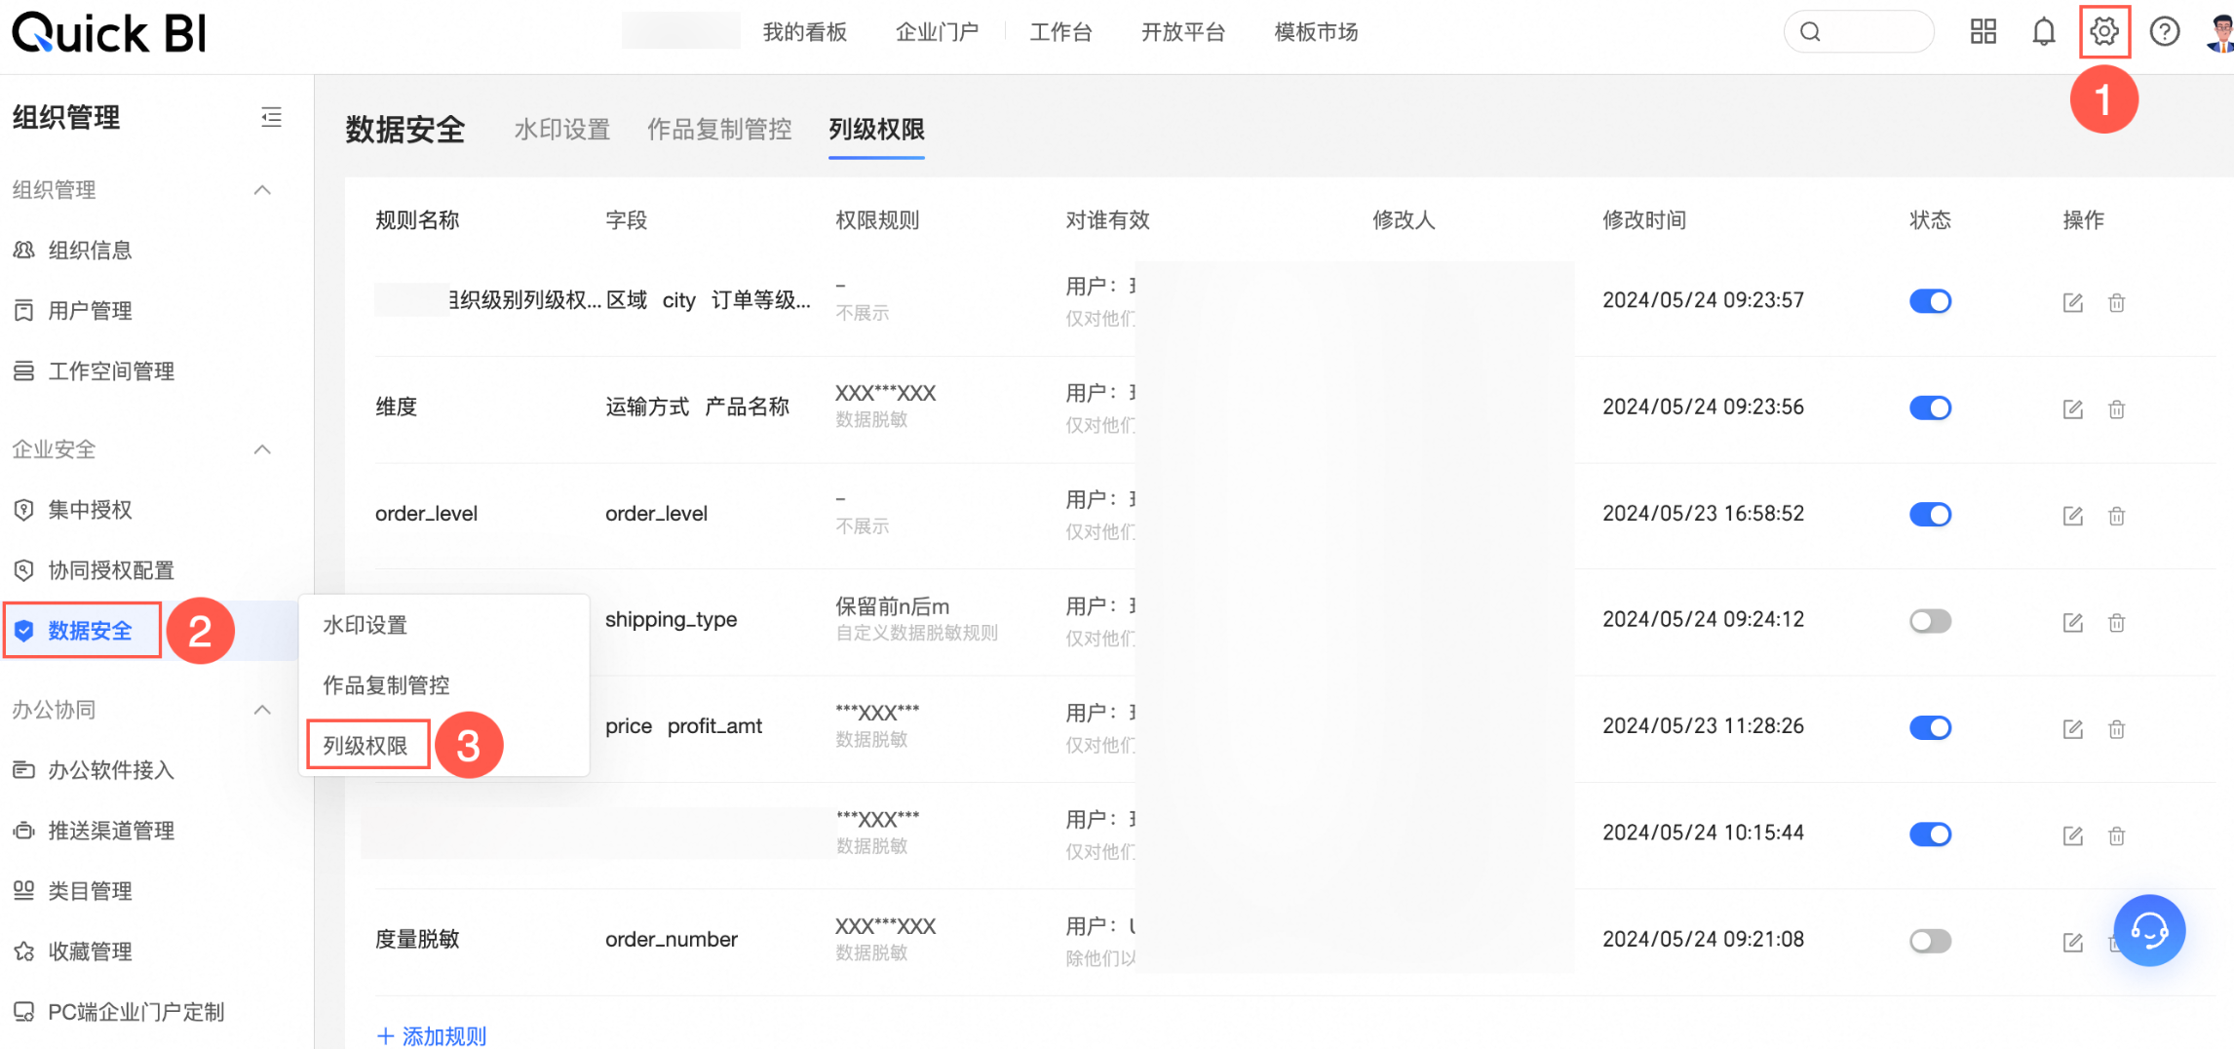The height and width of the screenshot is (1049, 2234).
Task: Go to 模板市场 in top navigation
Action: tap(1316, 32)
